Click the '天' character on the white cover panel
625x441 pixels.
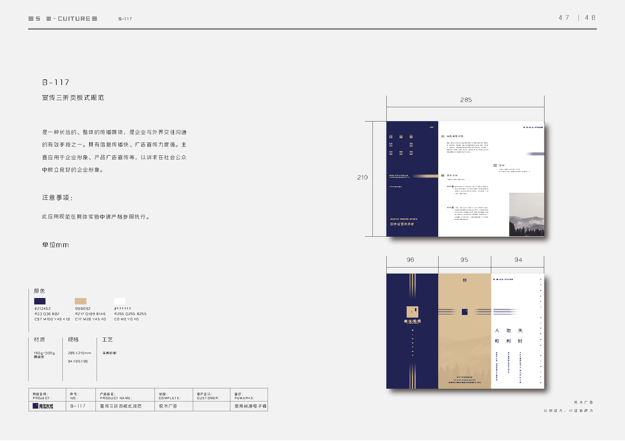click(520, 331)
